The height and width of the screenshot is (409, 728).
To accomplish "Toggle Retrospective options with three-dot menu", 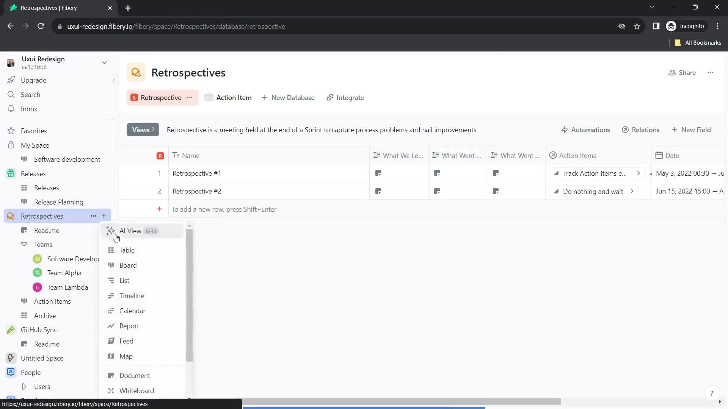I will [x=190, y=97].
